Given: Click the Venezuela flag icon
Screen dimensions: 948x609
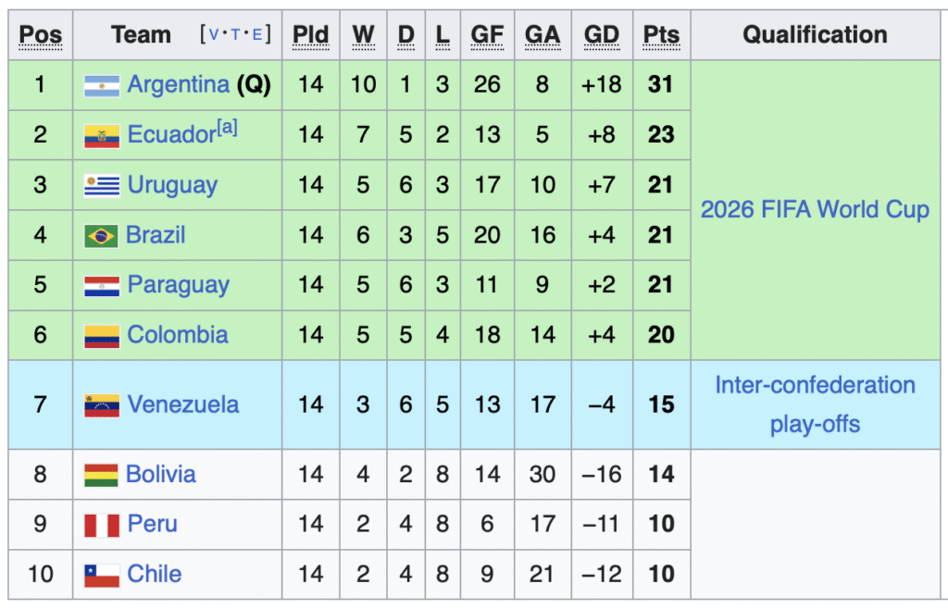Looking at the screenshot, I should 102,406.
